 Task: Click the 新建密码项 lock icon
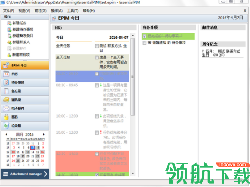click(x=9, y=55)
